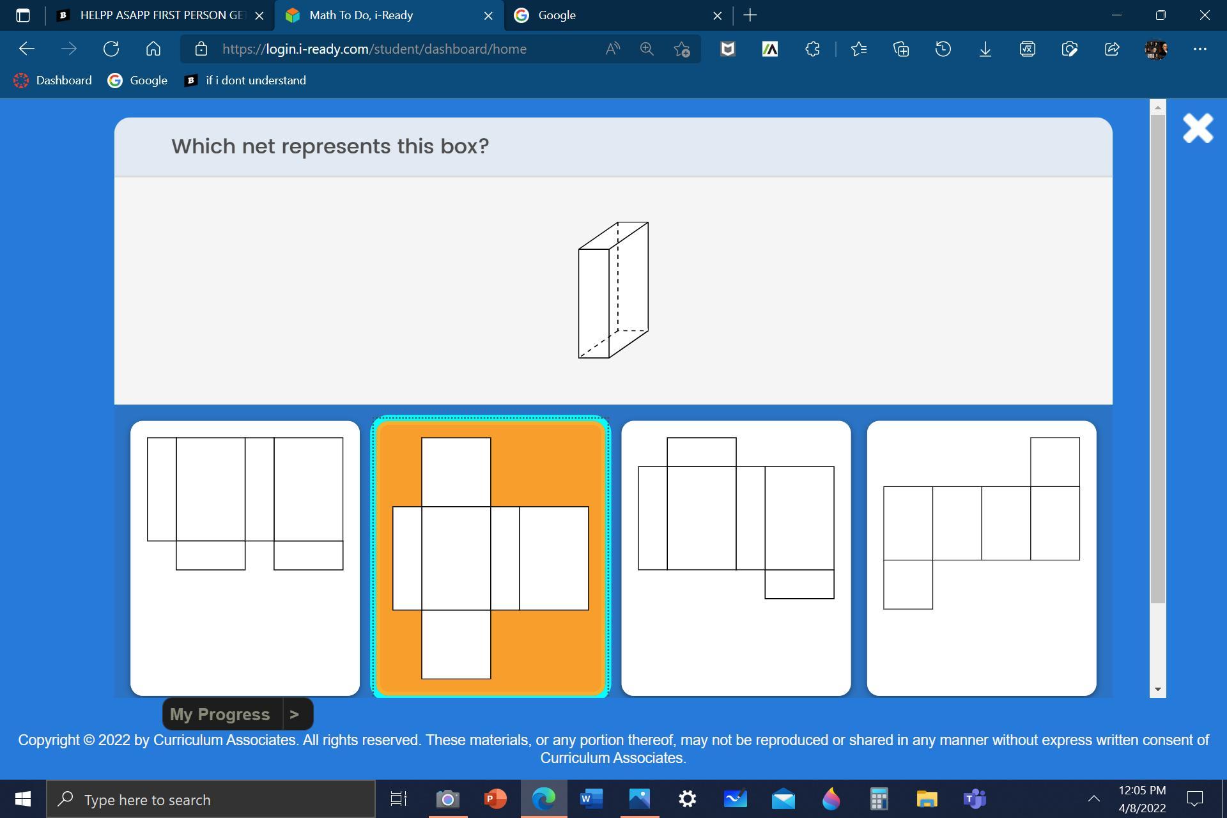Click the browser home icon
This screenshot has height=818, width=1227.
point(153,49)
